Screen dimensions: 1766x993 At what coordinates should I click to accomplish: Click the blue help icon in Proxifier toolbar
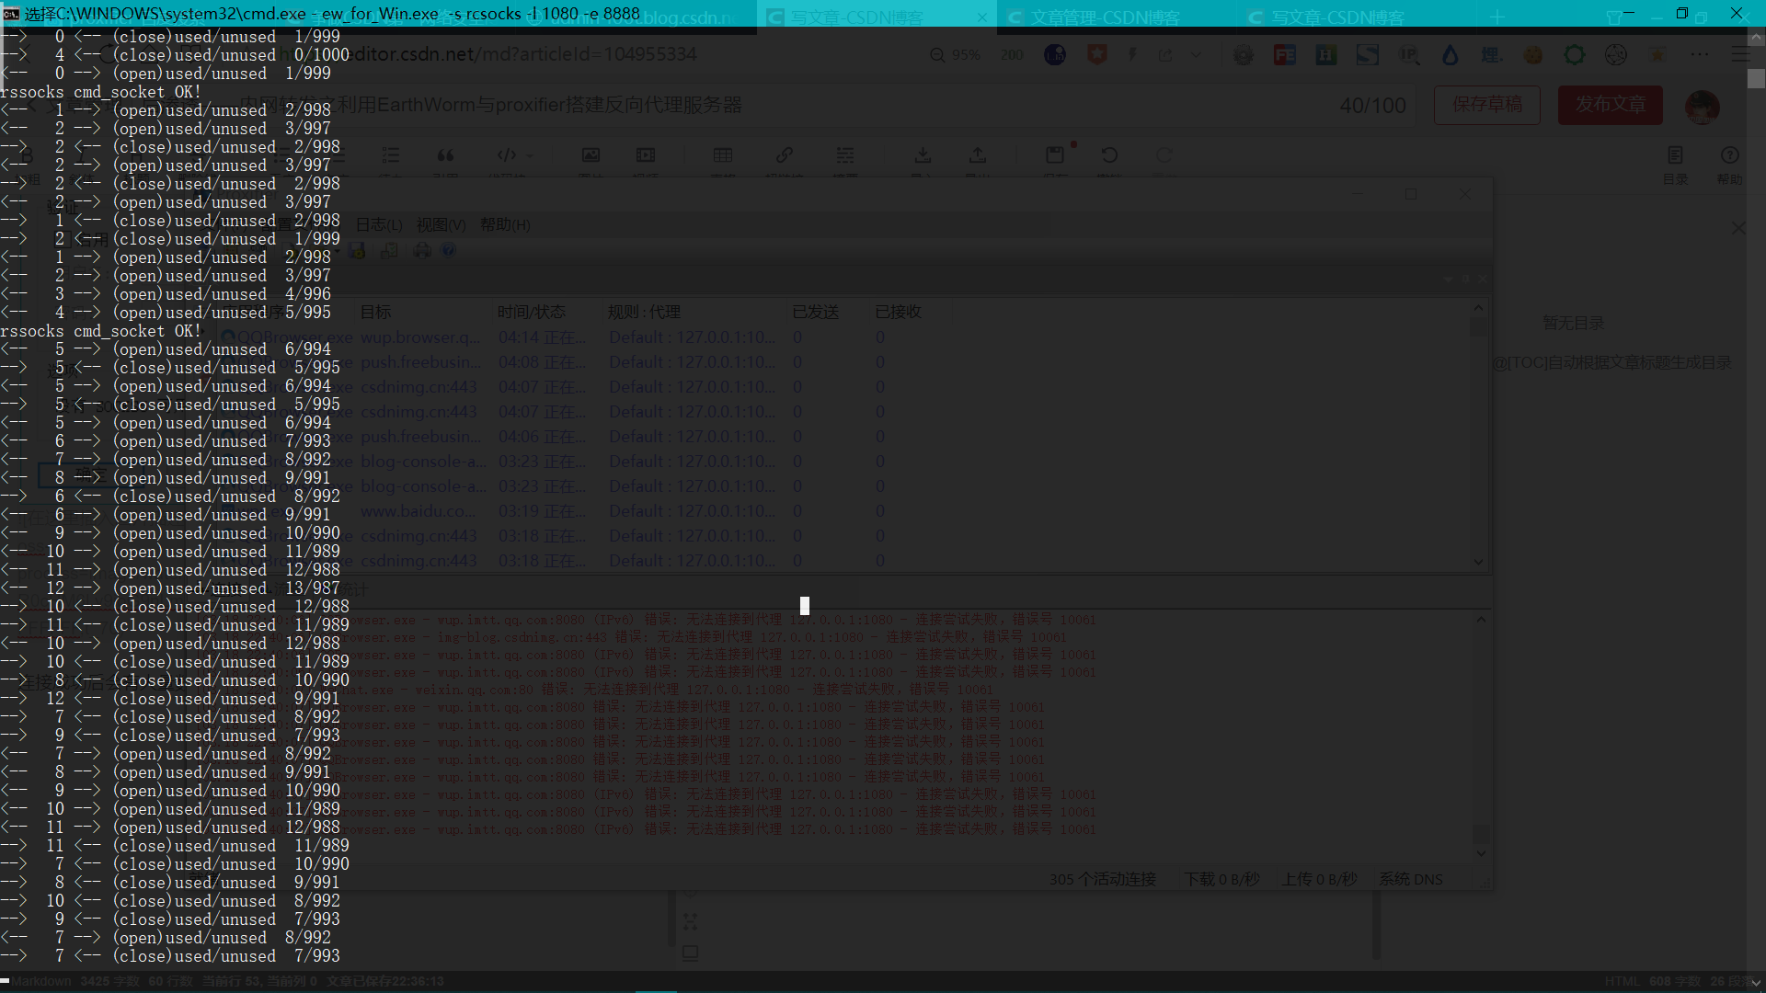tap(449, 250)
